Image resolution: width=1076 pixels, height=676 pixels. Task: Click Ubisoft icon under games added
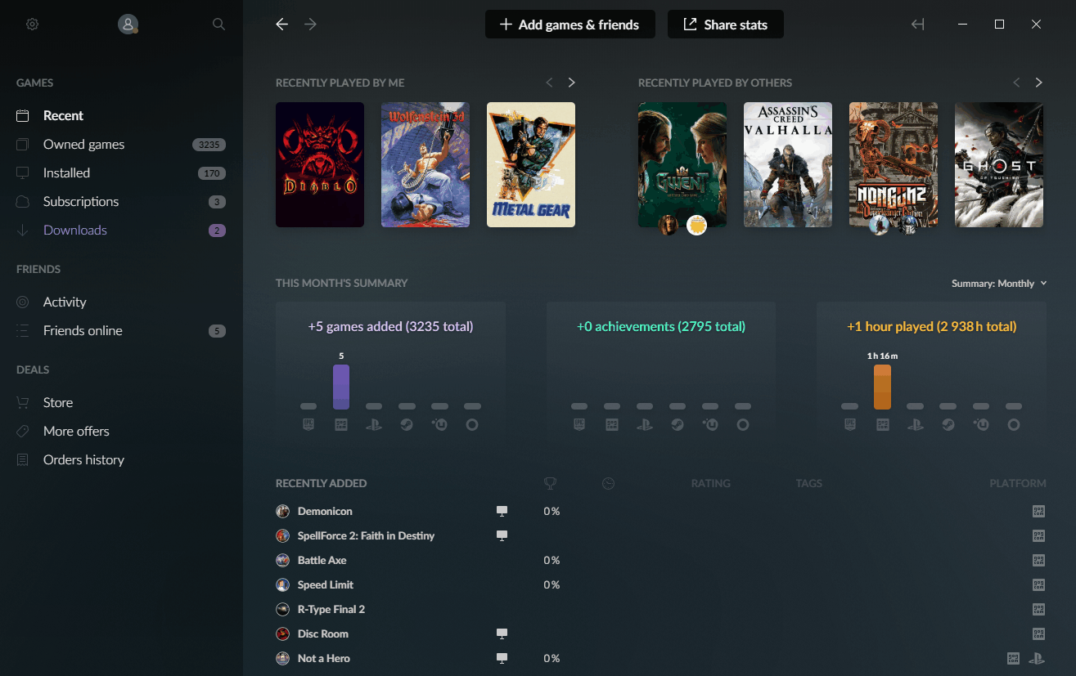click(439, 425)
